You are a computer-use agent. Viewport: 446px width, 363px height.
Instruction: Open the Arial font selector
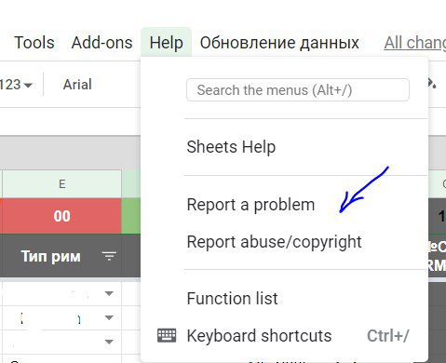click(x=77, y=85)
